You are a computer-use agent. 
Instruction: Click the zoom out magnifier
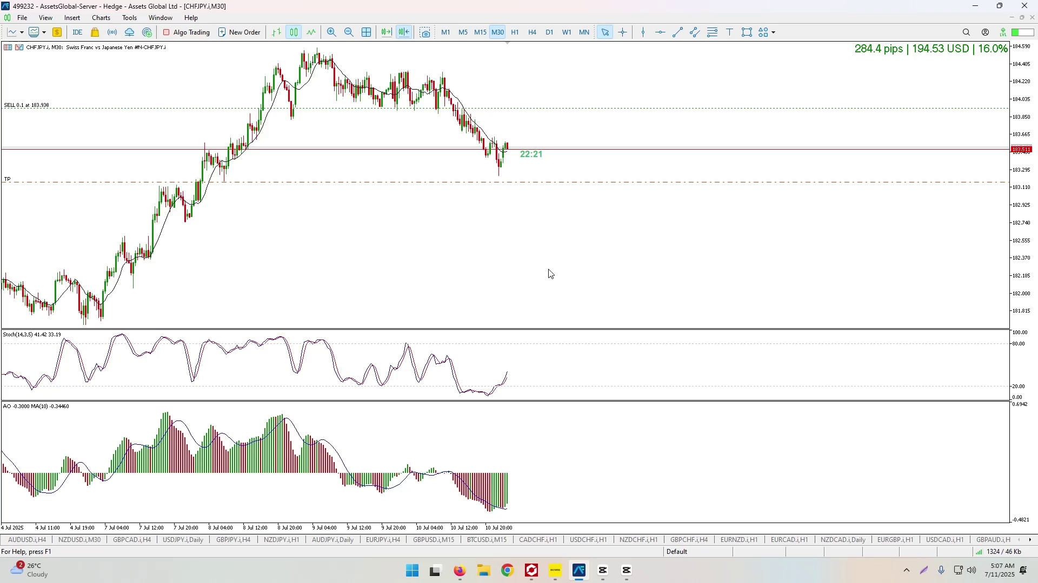[349, 32]
